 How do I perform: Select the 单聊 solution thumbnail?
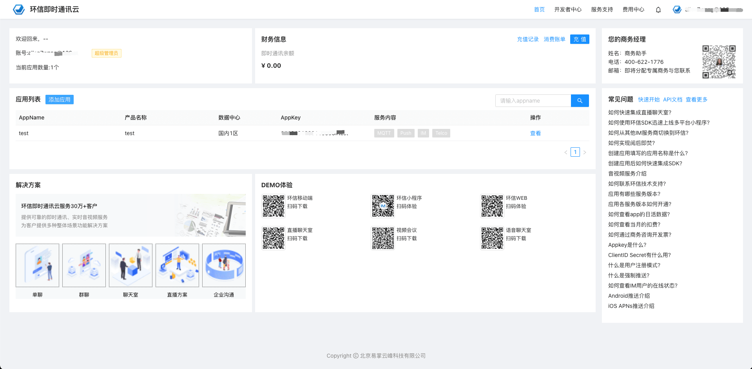(37, 266)
